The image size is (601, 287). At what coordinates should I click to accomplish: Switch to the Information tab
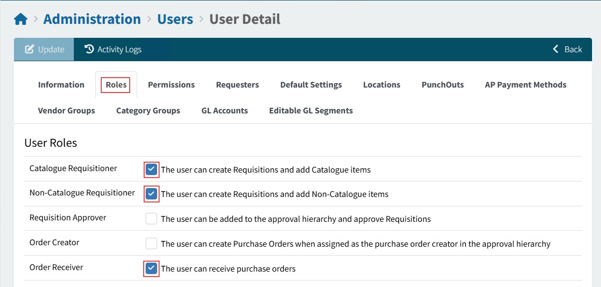pyautogui.click(x=61, y=85)
